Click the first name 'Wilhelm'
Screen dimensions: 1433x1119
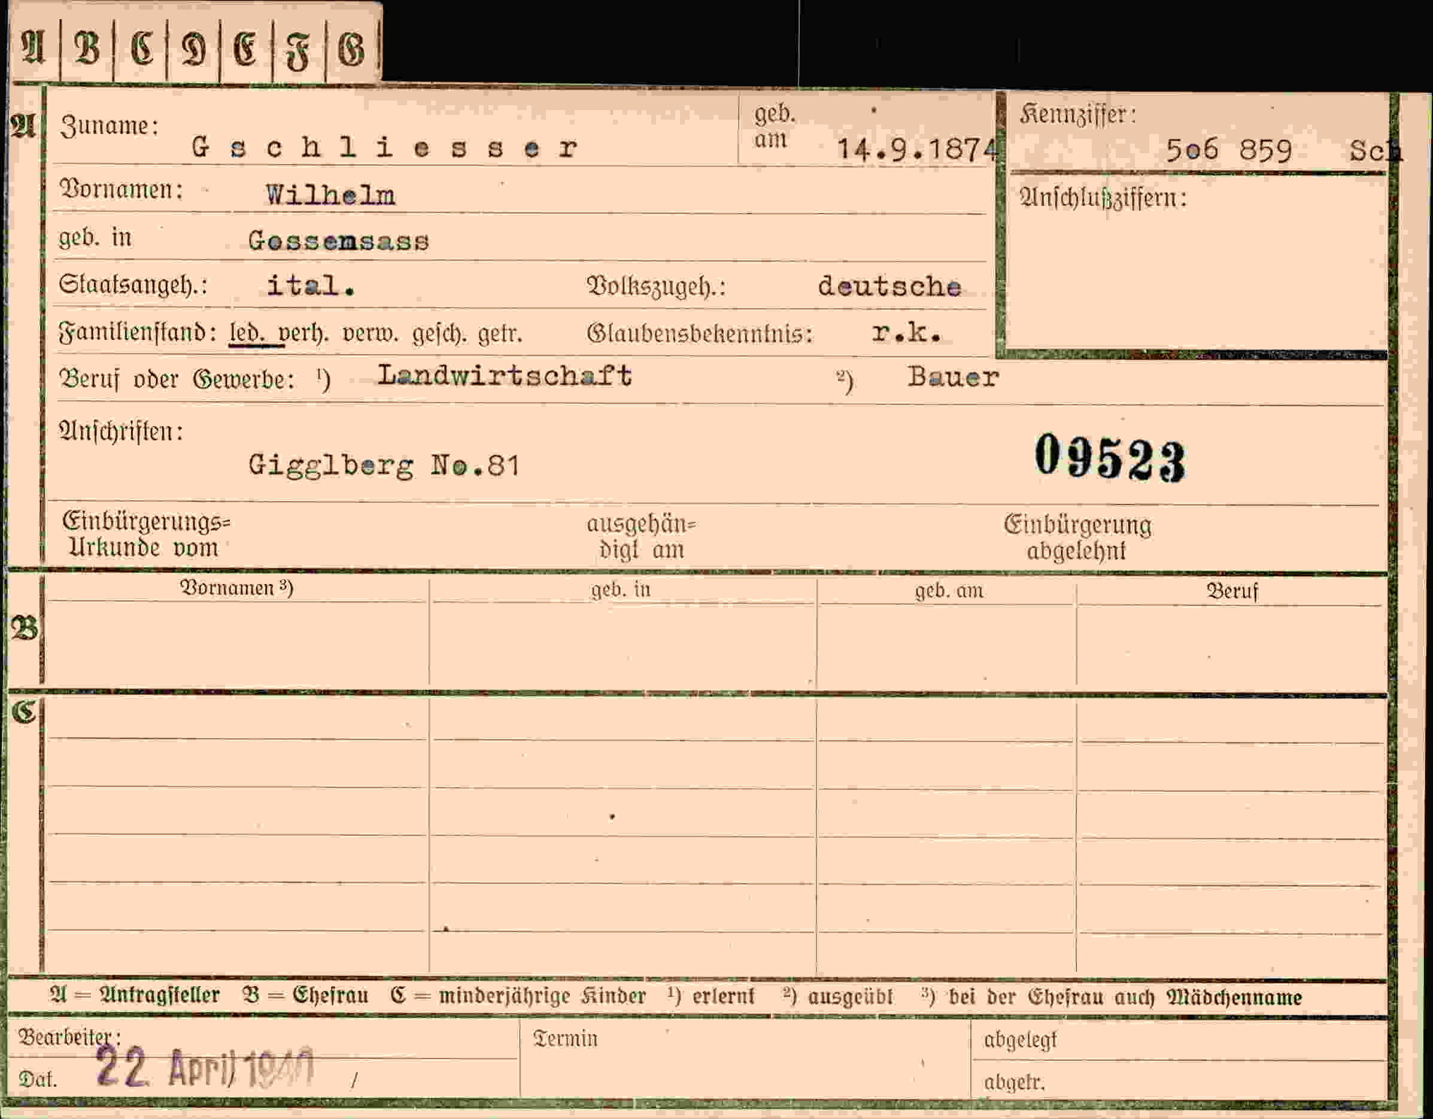[330, 196]
